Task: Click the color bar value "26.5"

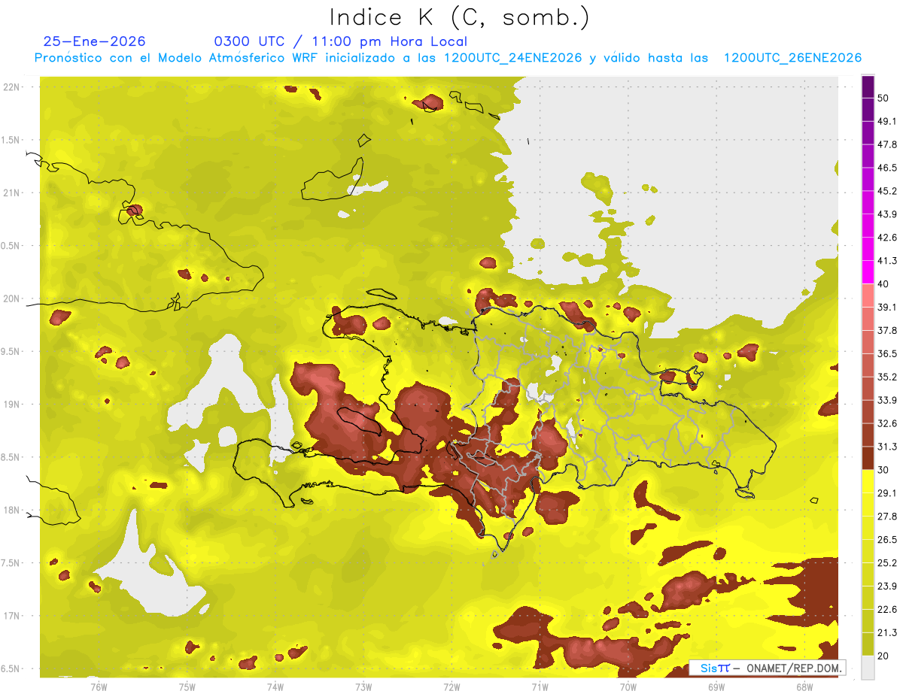Action: 887,539
